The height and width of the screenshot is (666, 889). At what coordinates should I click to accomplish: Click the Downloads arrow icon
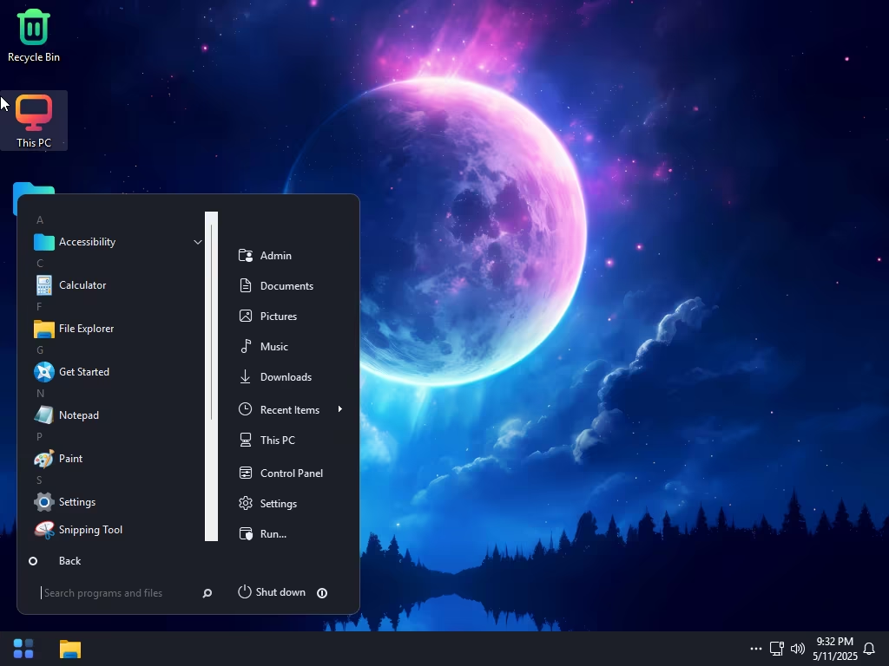click(x=245, y=376)
